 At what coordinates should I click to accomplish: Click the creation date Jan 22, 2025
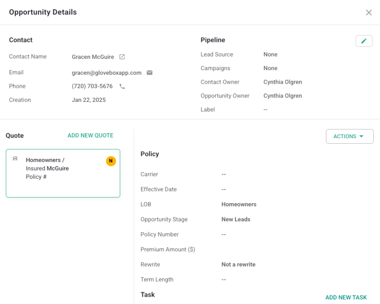click(88, 100)
